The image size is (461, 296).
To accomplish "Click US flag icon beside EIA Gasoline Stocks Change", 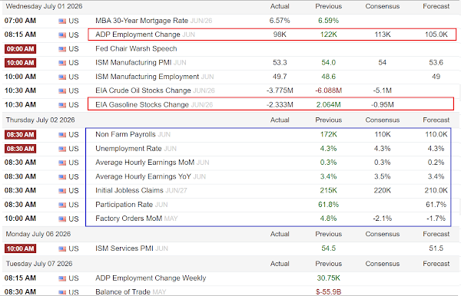I will click(62, 105).
